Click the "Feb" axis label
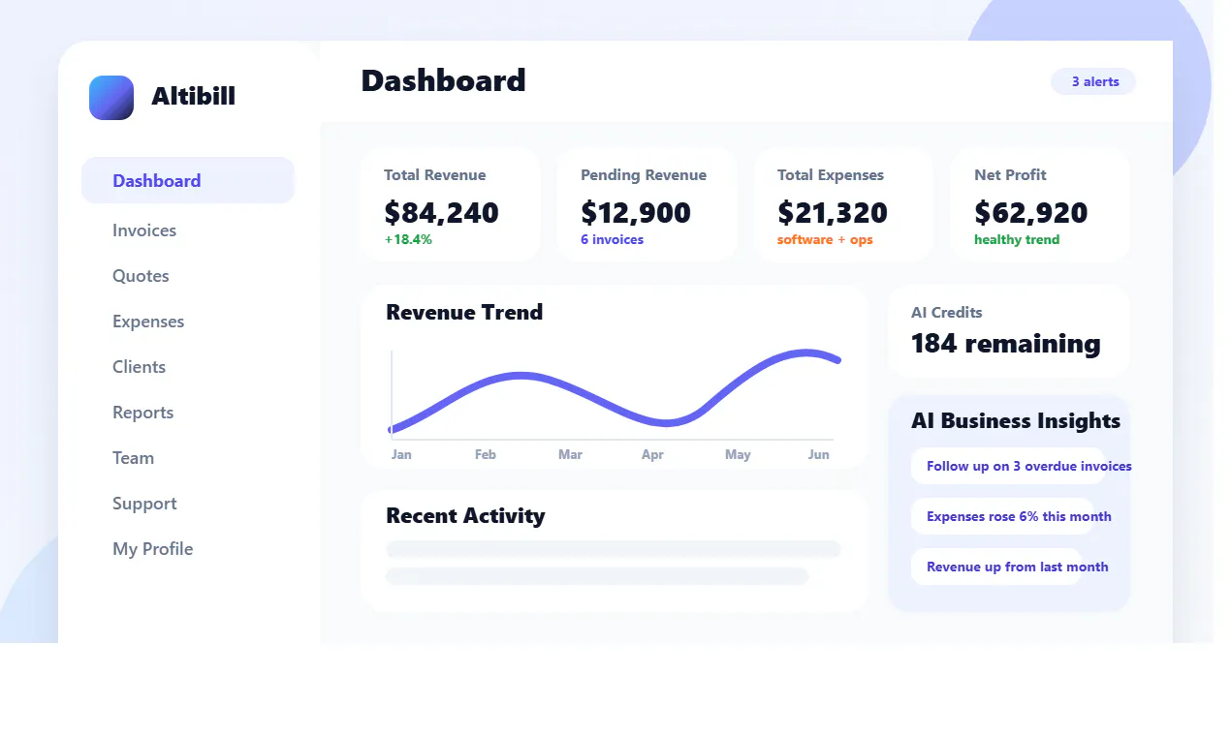 click(486, 454)
